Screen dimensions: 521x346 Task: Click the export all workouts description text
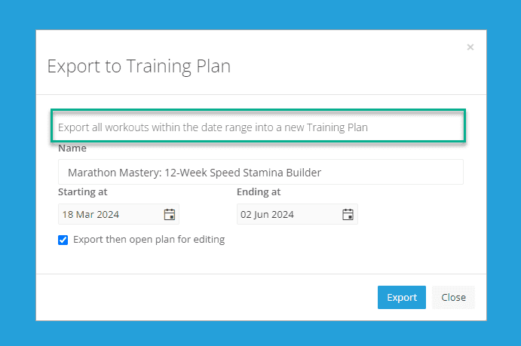coord(213,127)
